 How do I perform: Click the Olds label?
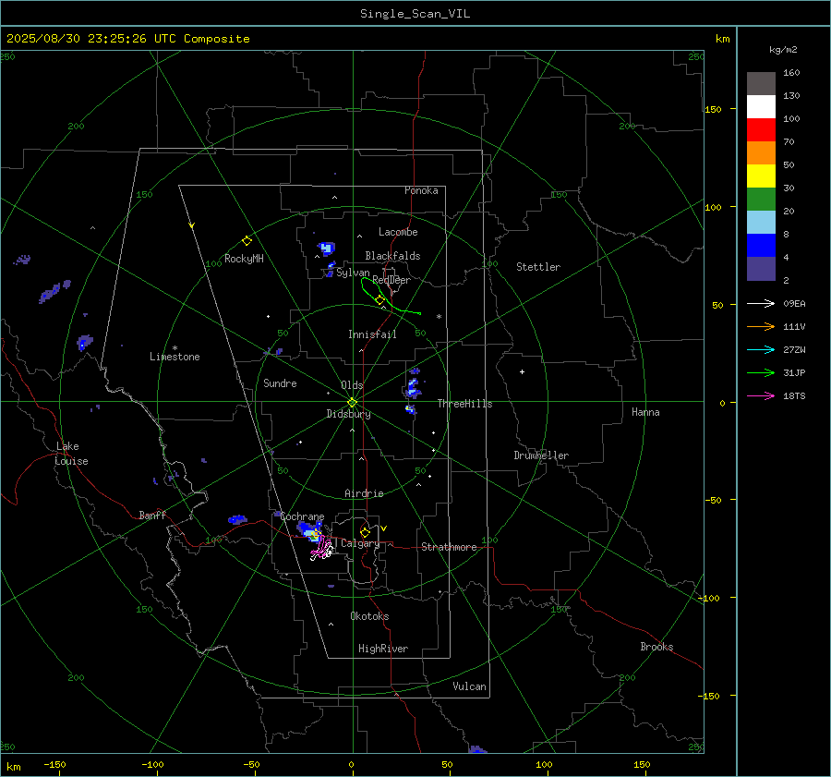coord(352,385)
